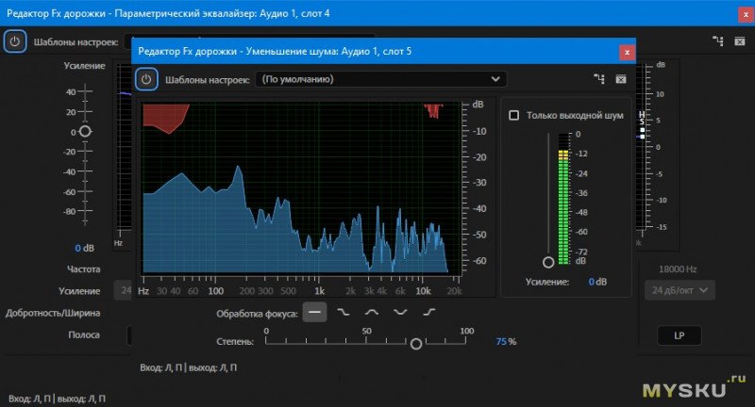Viewport: 755px width, 407px height.
Task: Click equalizer master gain slider knob
Action: (85, 131)
